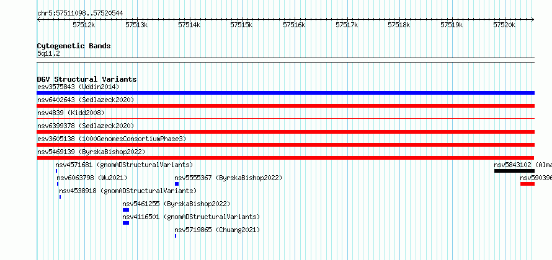
Task: Click the blue esv3575843 variant bar
Action: pyautogui.click(x=285, y=93)
